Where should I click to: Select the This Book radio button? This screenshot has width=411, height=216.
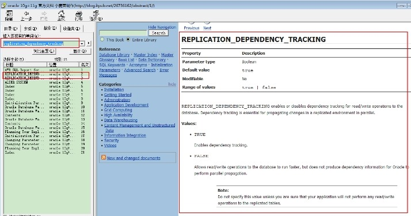click(102, 39)
